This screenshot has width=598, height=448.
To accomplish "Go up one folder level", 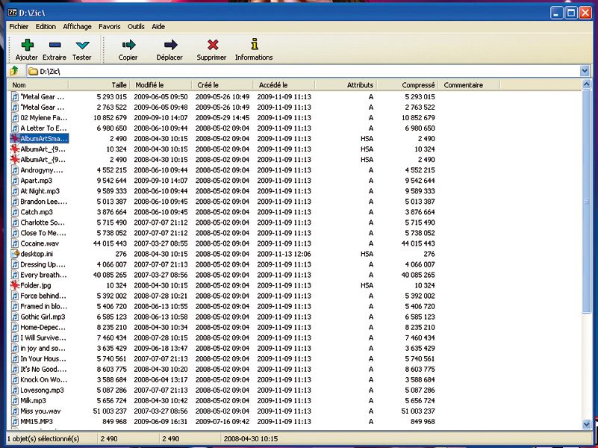I will 13,71.
